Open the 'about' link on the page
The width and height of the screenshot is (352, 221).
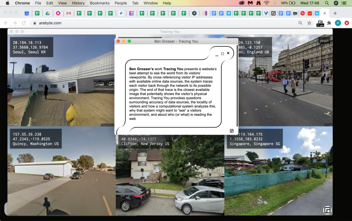(x=324, y=41)
